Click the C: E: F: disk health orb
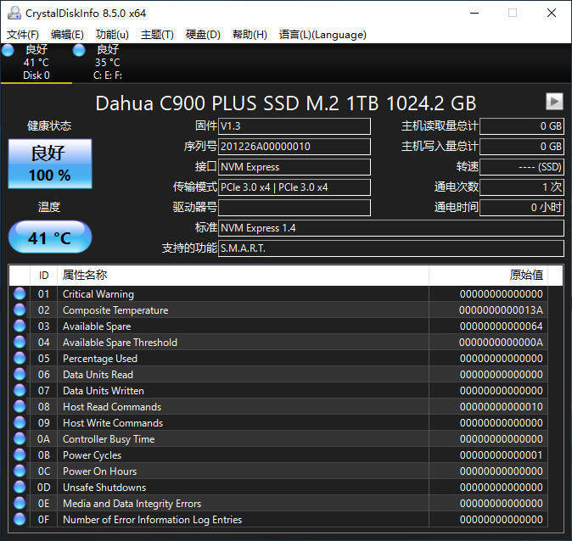Viewport: 572px width, 541px height. point(79,50)
